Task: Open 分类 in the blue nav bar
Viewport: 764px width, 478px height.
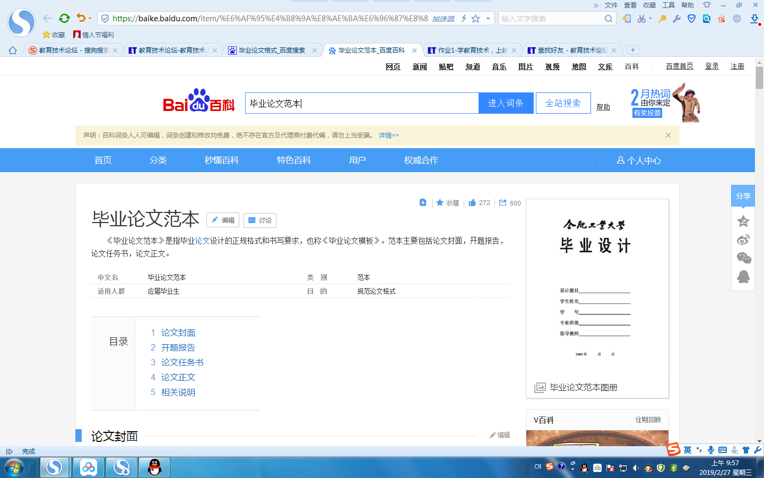Action: tap(158, 160)
